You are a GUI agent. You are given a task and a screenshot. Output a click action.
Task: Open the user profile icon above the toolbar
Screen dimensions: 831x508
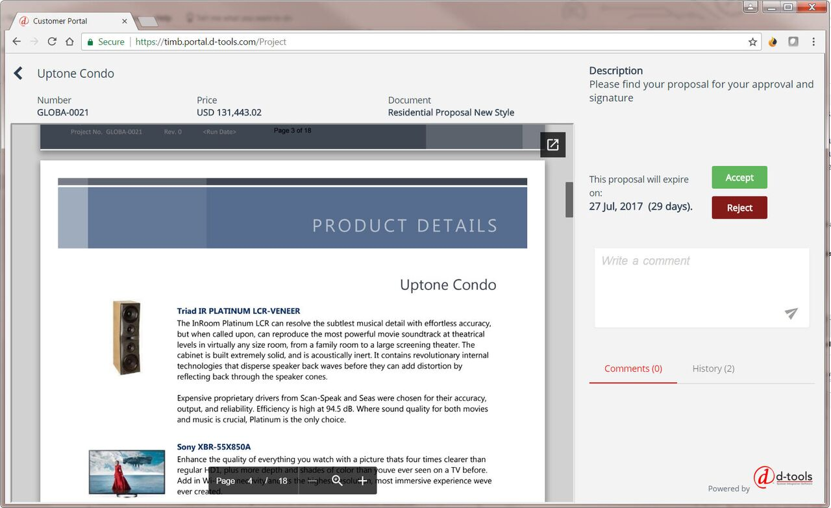pyautogui.click(x=750, y=6)
